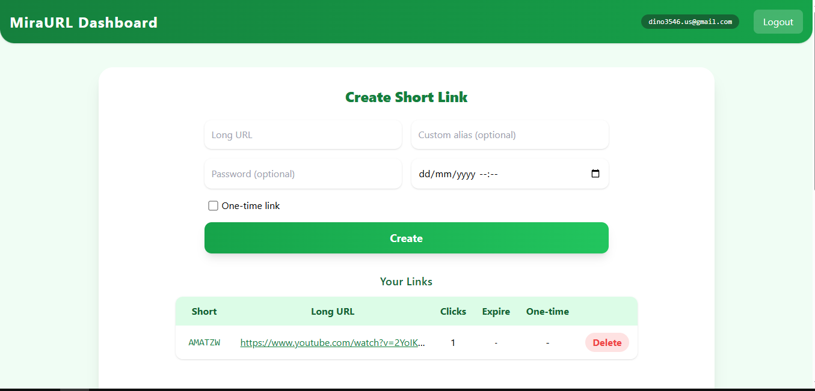815x391 pixels.
Task: Focus the Password (optional) field
Action: coord(303,174)
